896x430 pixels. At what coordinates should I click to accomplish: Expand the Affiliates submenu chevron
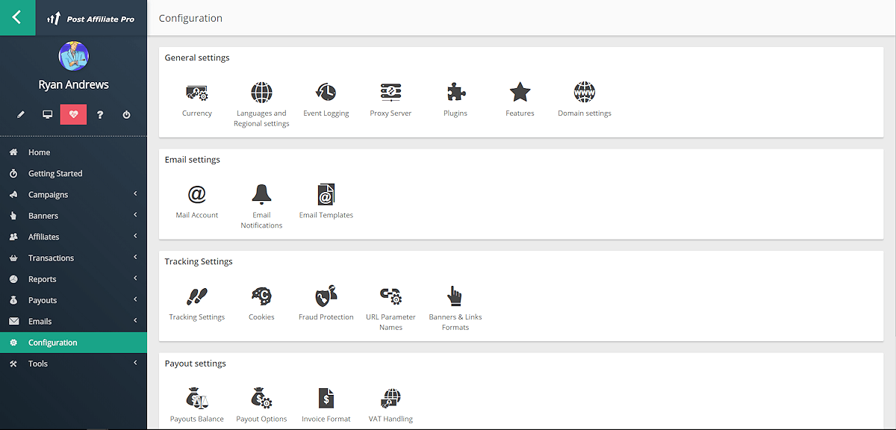[135, 236]
